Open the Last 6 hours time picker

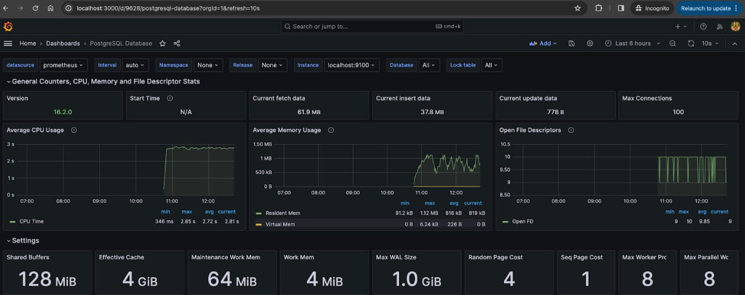point(633,43)
